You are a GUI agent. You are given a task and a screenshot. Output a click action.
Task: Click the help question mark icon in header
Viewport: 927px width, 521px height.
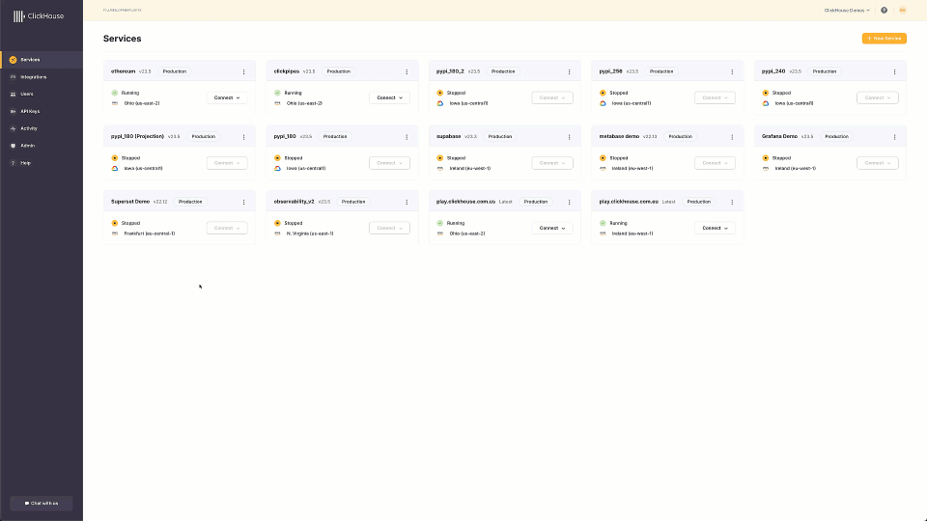(x=884, y=11)
